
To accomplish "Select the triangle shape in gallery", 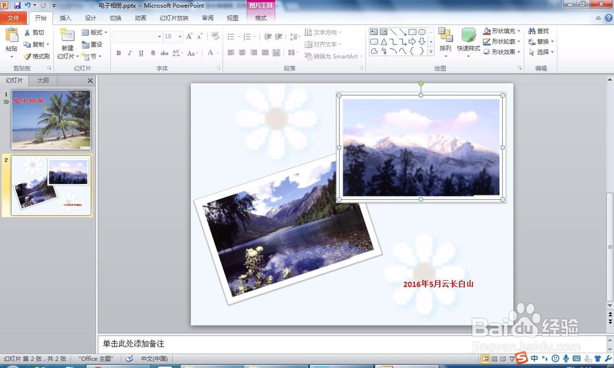I will click(384, 42).
